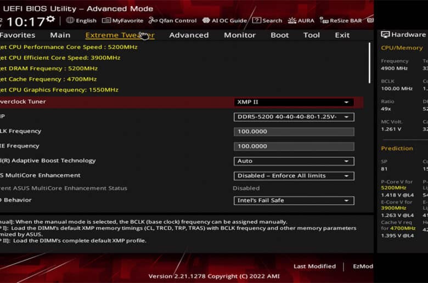Click the 1.418 V @L4 P-Core value
The image size is (428, 283).
pos(397,195)
